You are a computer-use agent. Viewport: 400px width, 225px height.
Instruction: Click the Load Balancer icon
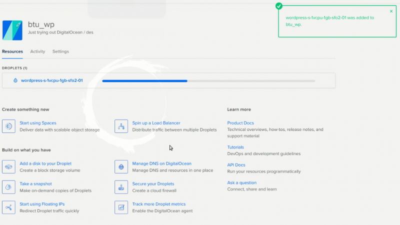click(x=121, y=126)
